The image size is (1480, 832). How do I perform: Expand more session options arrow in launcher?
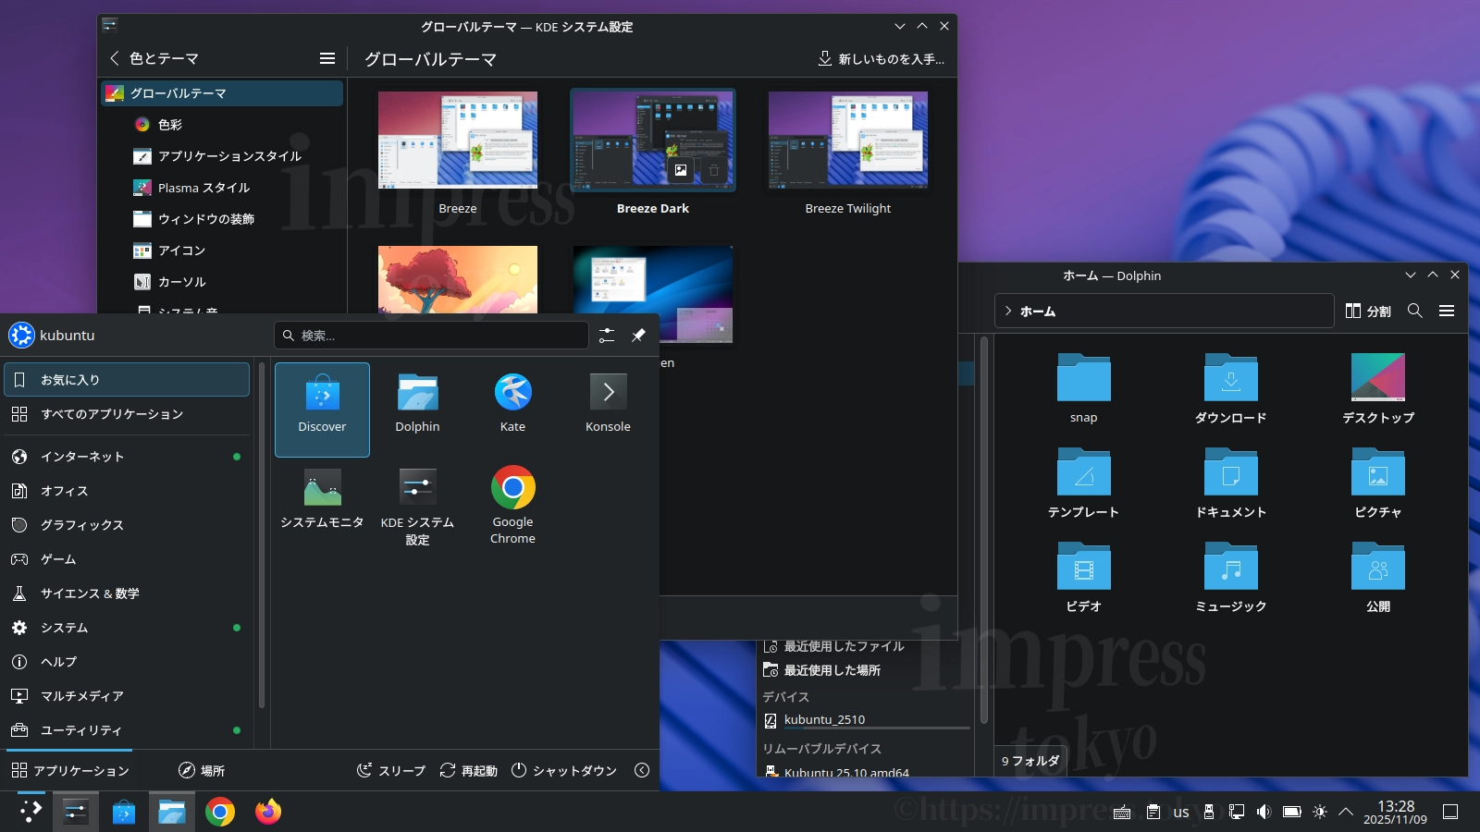tap(642, 771)
